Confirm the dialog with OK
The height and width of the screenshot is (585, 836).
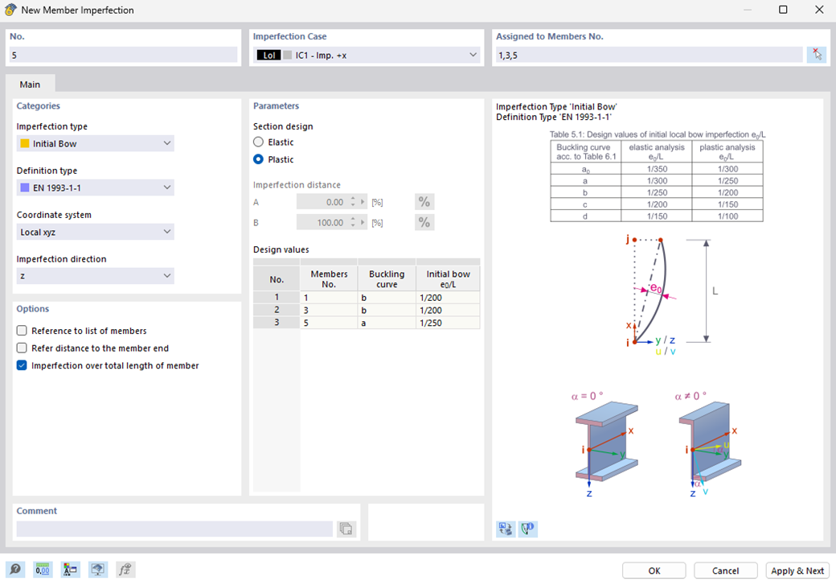coord(654,570)
